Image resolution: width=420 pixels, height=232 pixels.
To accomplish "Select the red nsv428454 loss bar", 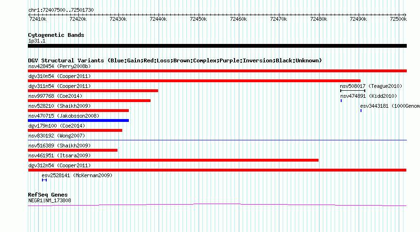I will click(x=217, y=71).
